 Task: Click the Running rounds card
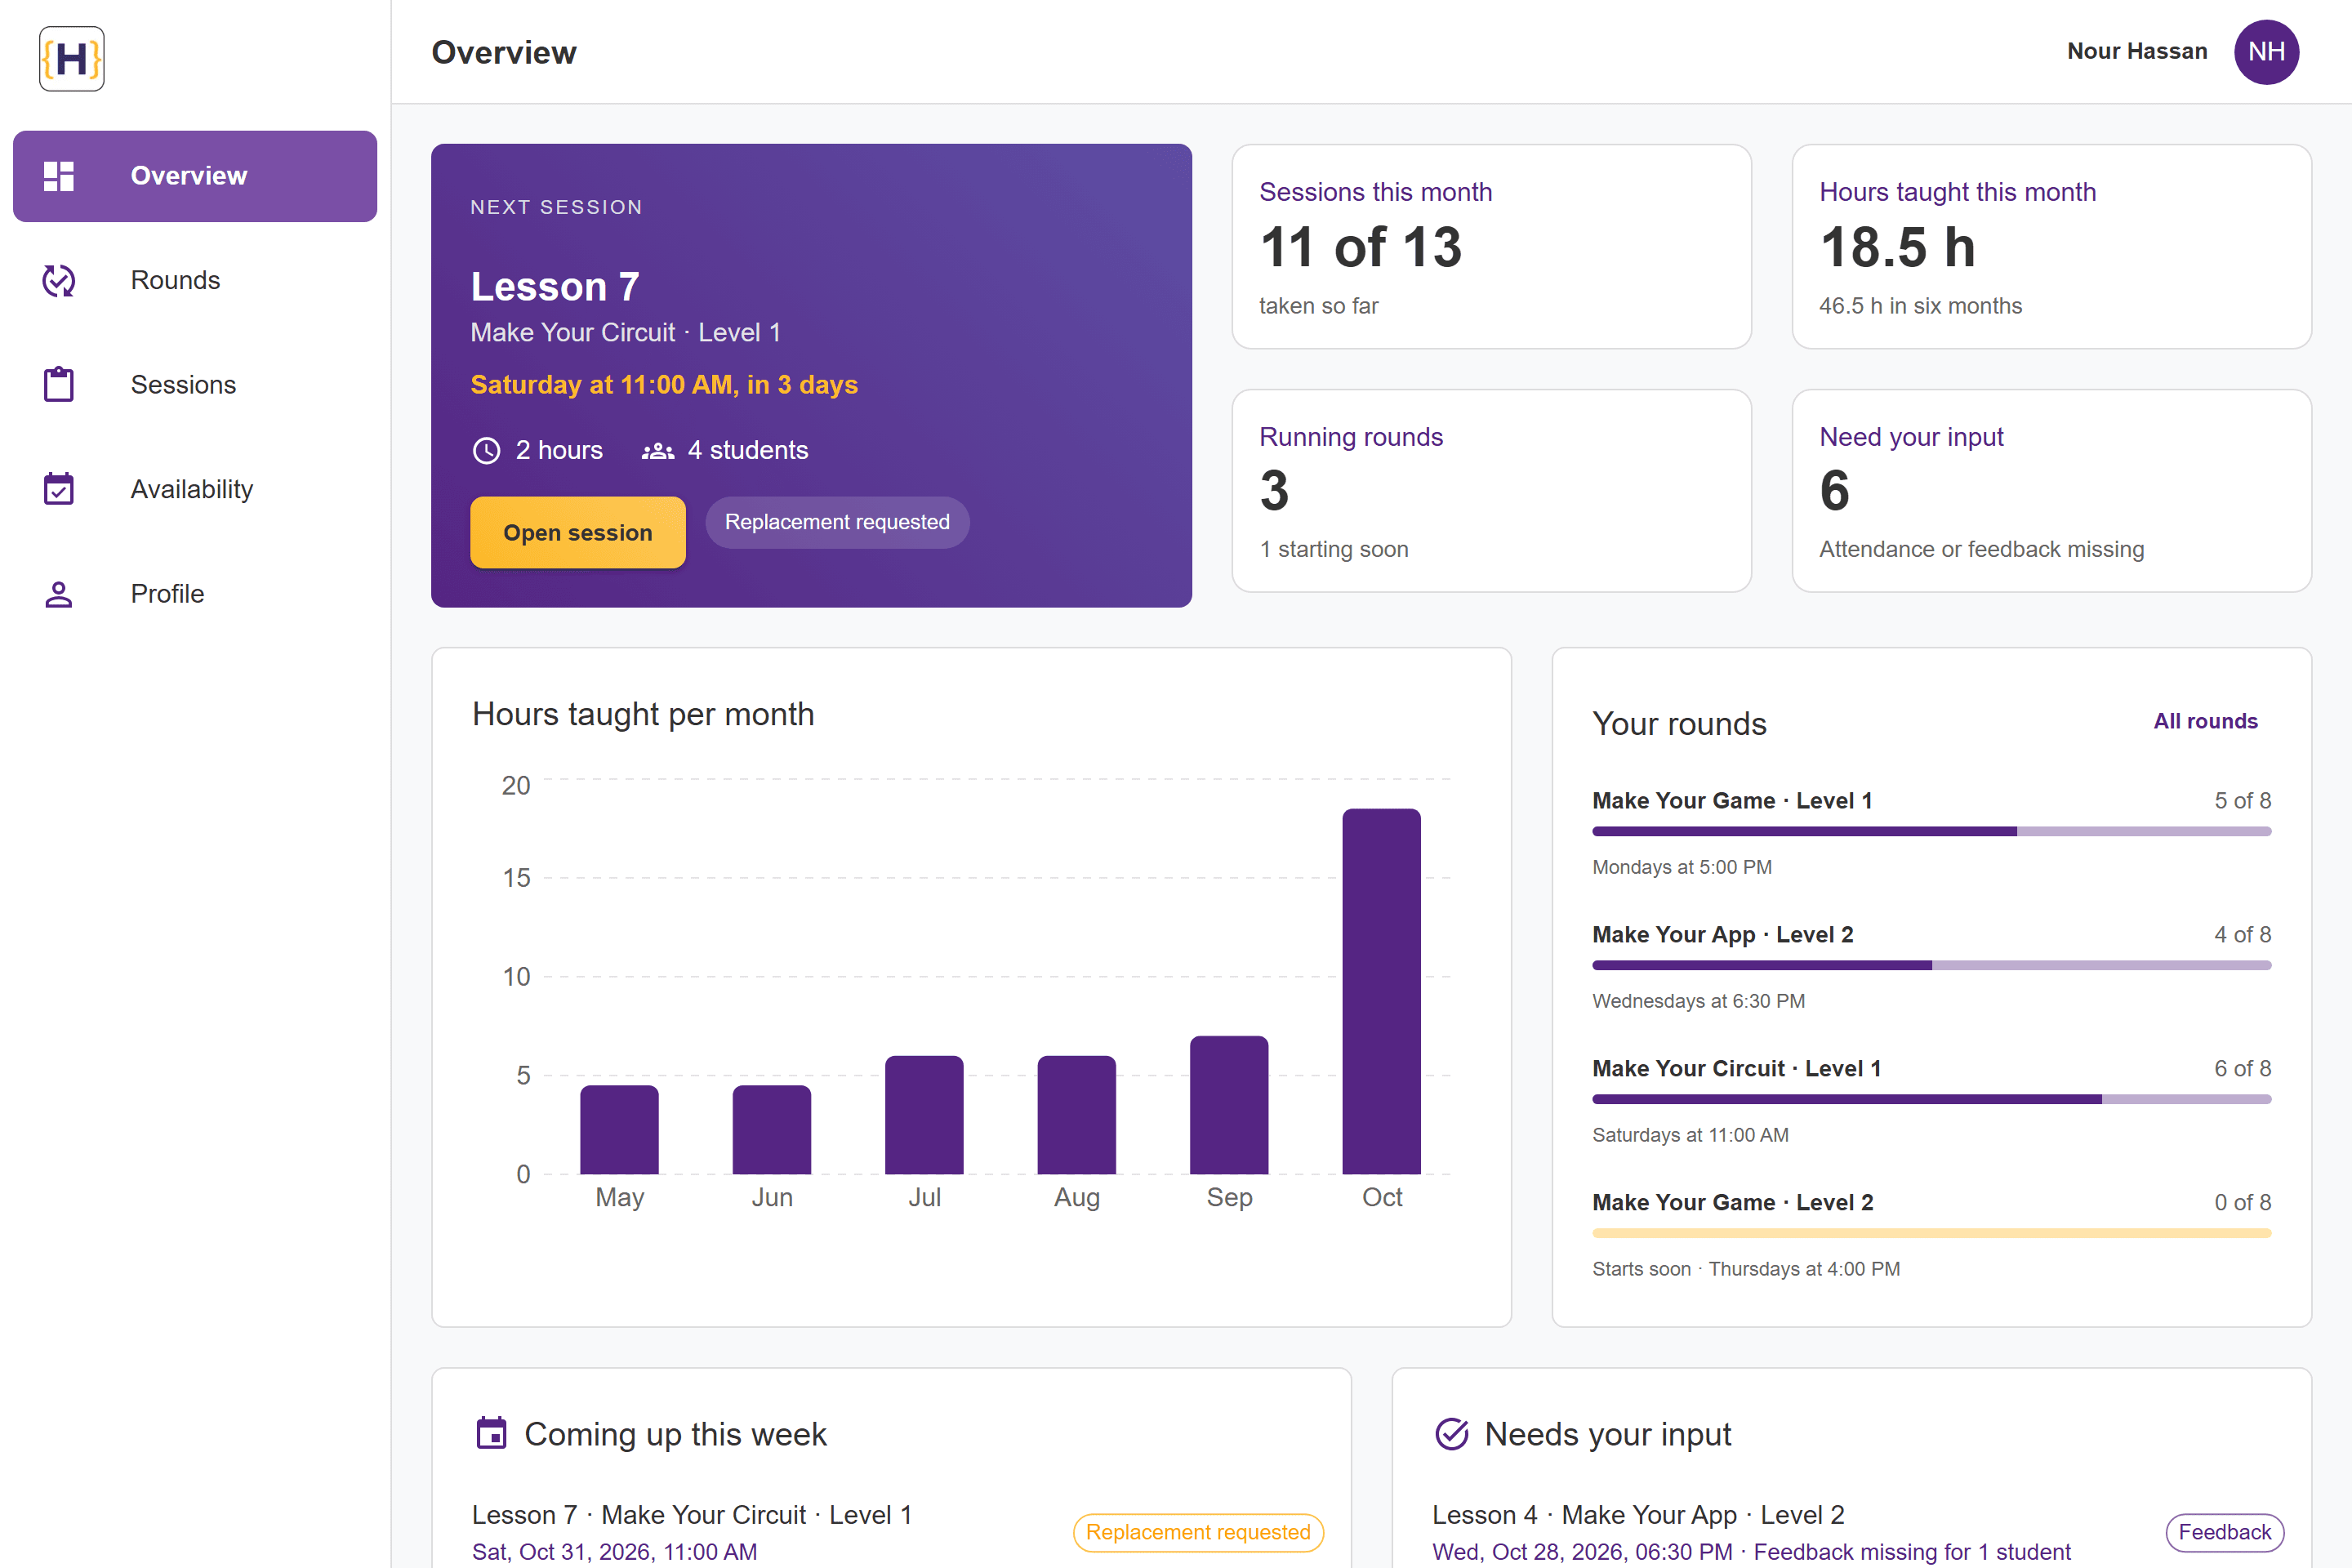1491,491
